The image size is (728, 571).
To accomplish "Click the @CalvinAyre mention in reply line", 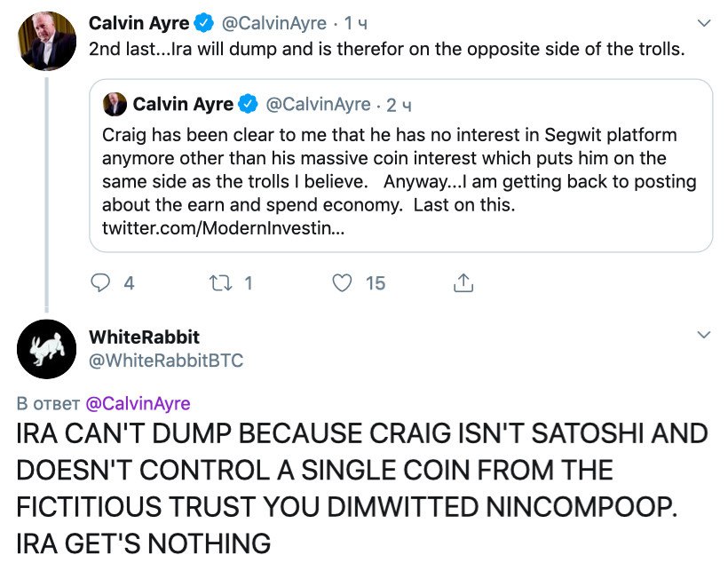I will click(x=138, y=403).
